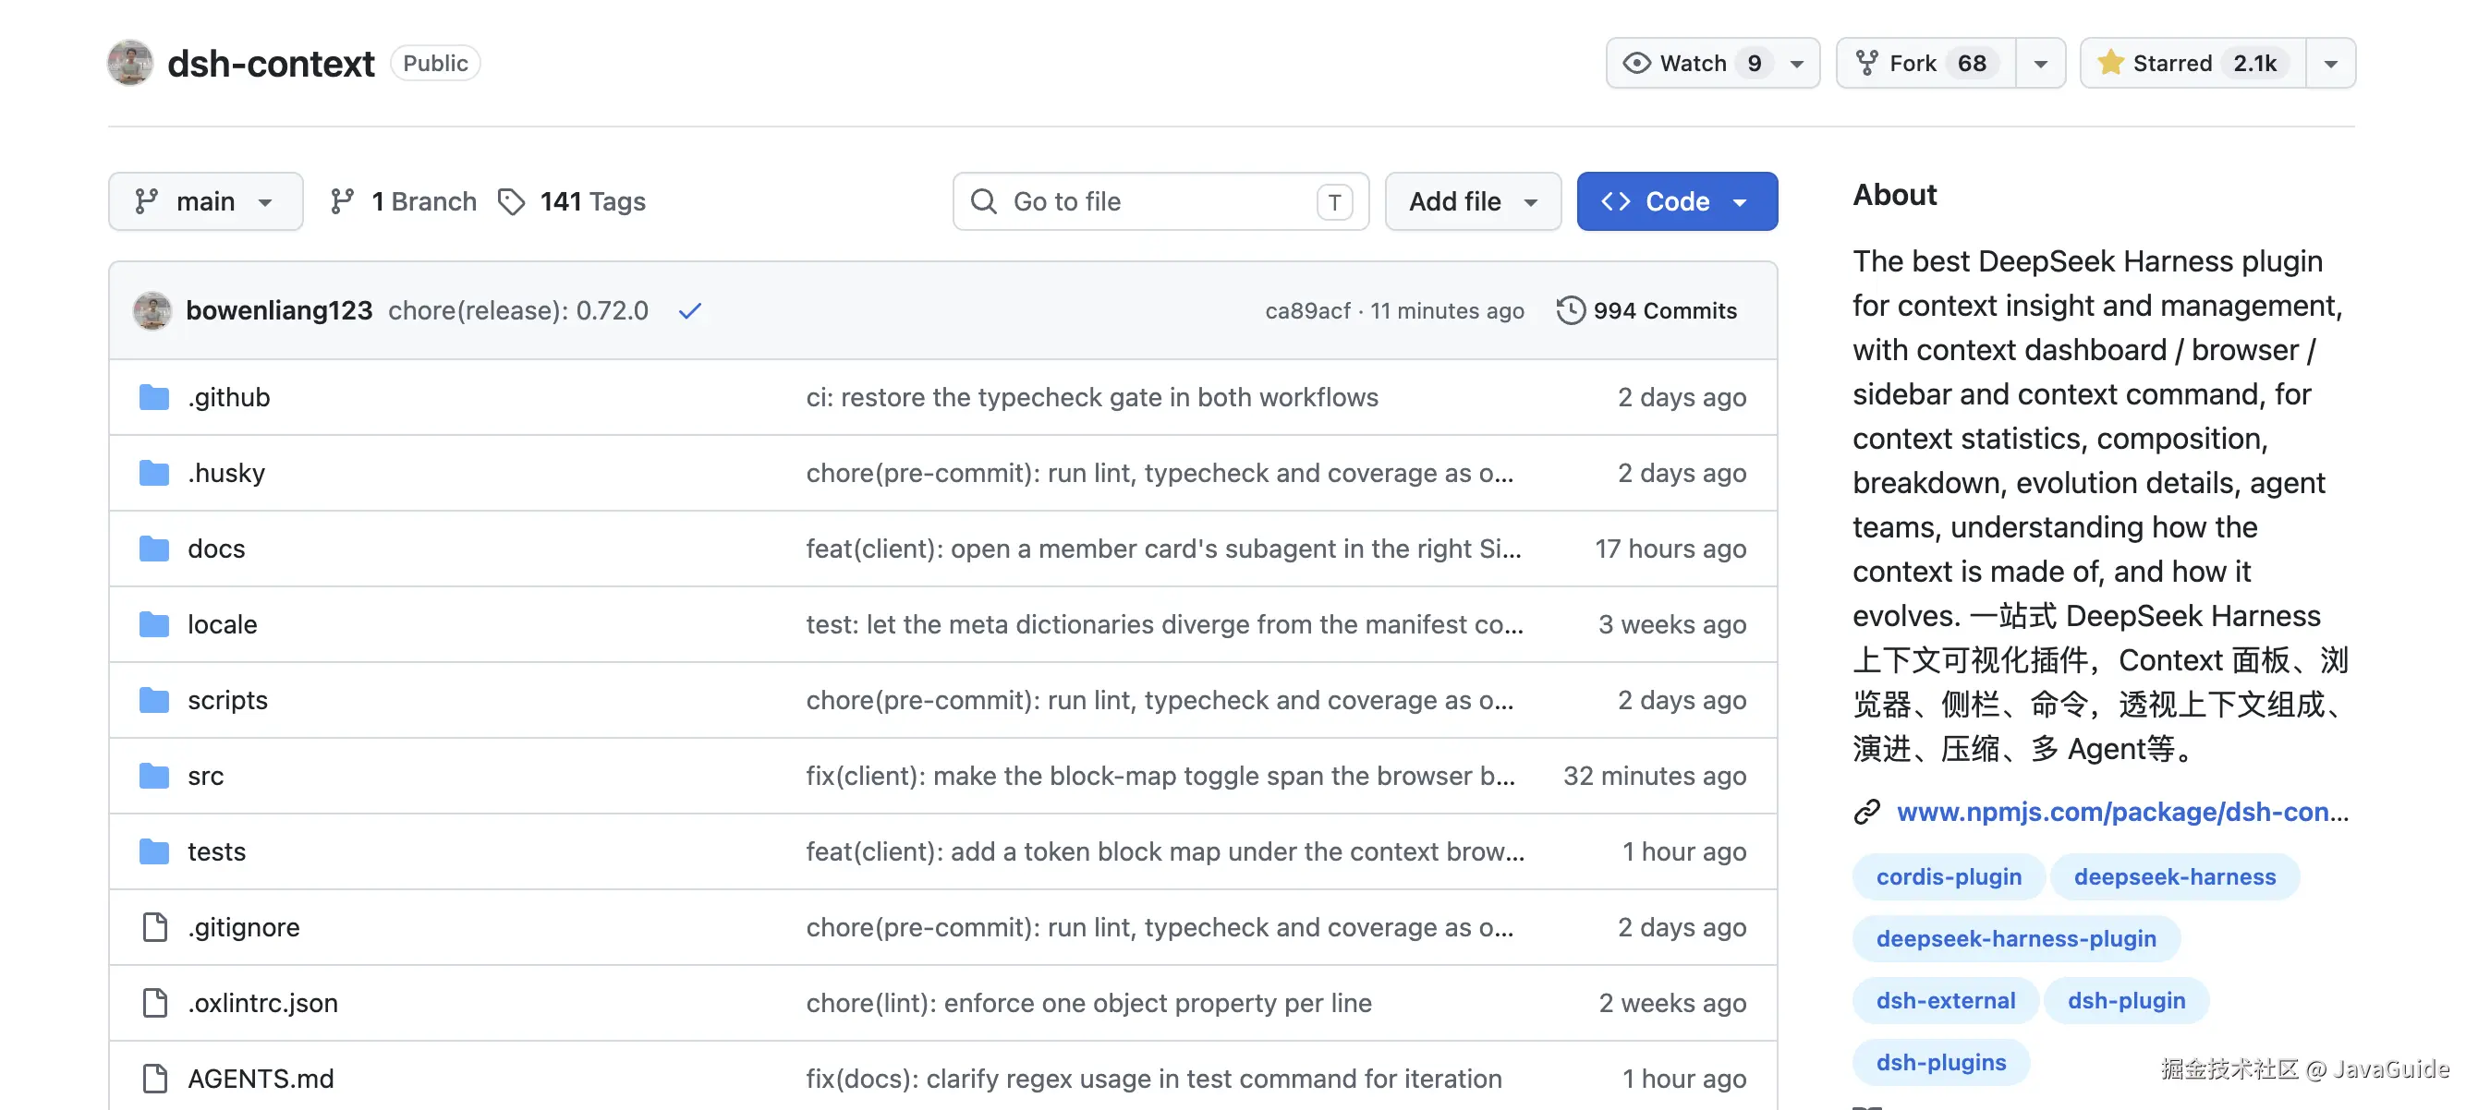Open commit 'chore(lint): enforce one object property per line'
Viewport: 2478px width, 1110px height.
pos(1089,1003)
